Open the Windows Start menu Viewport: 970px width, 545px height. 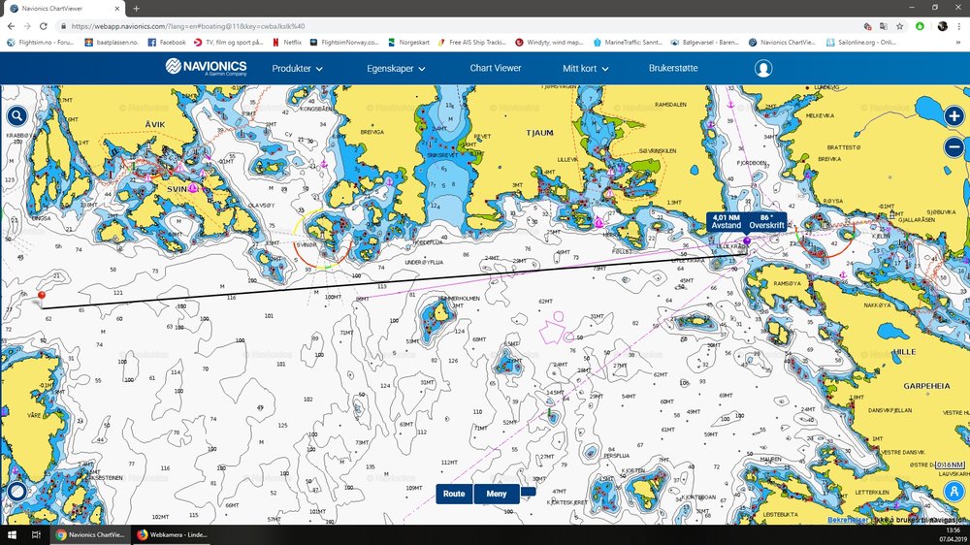(11, 534)
